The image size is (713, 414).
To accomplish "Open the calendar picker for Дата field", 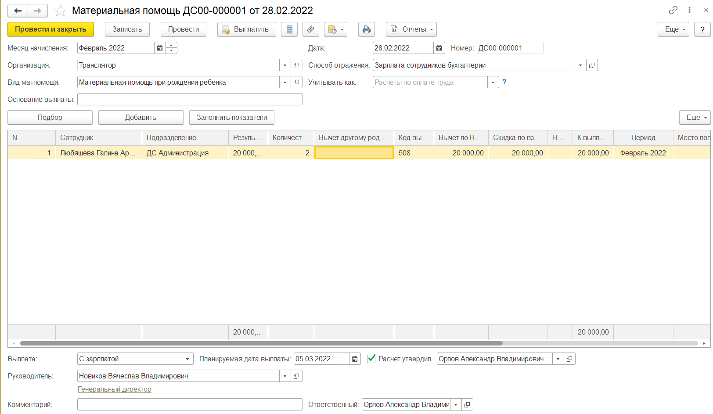I will click(x=439, y=48).
